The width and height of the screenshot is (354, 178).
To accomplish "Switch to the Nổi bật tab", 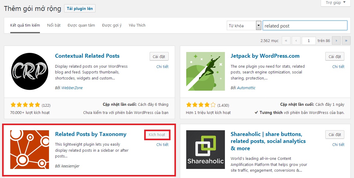I will pyautogui.click(x=54, y=25).
